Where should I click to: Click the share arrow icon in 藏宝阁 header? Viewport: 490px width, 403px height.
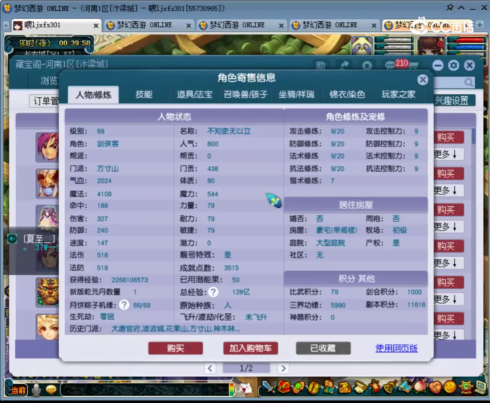point(344,65)
